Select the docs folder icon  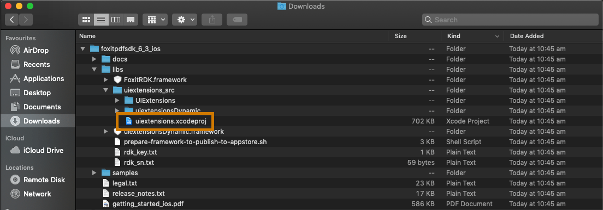pos(106,59)
